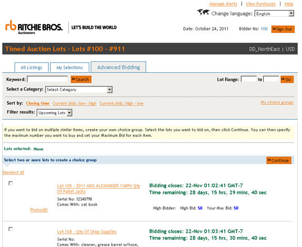Open Manage Alerts link
This screenshot has width=302, height=247.
point(223,4)
